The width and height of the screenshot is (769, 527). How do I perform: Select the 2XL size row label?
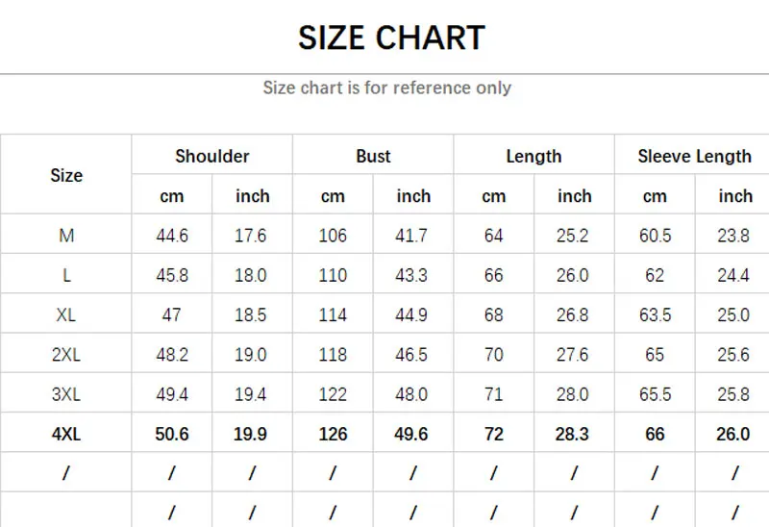click(66, 355)
